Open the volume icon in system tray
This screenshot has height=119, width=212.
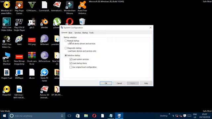click(181, 116)
